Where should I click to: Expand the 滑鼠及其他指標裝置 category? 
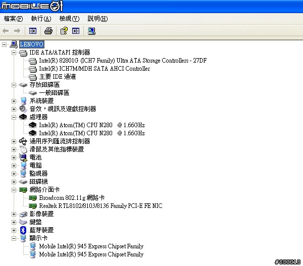pos(14,150)
